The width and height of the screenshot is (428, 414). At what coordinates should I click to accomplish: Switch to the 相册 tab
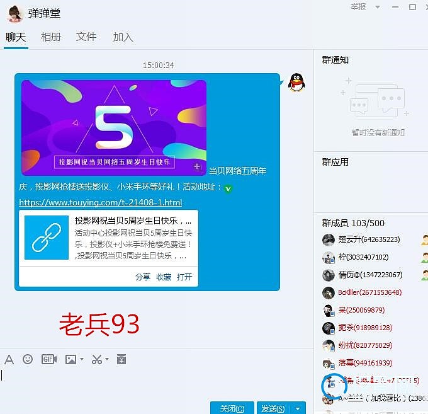tap(51, 37)
